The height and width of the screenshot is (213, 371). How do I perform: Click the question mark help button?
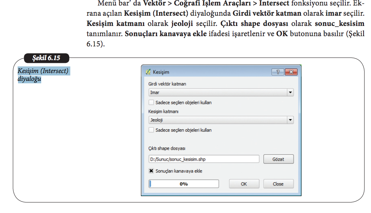pos(278,72)
